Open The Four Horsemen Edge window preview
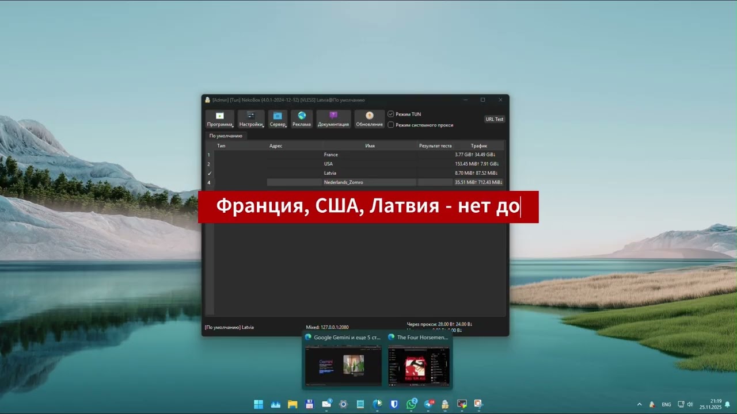Viewport: 737px width, 414px height. click(418, 360)
